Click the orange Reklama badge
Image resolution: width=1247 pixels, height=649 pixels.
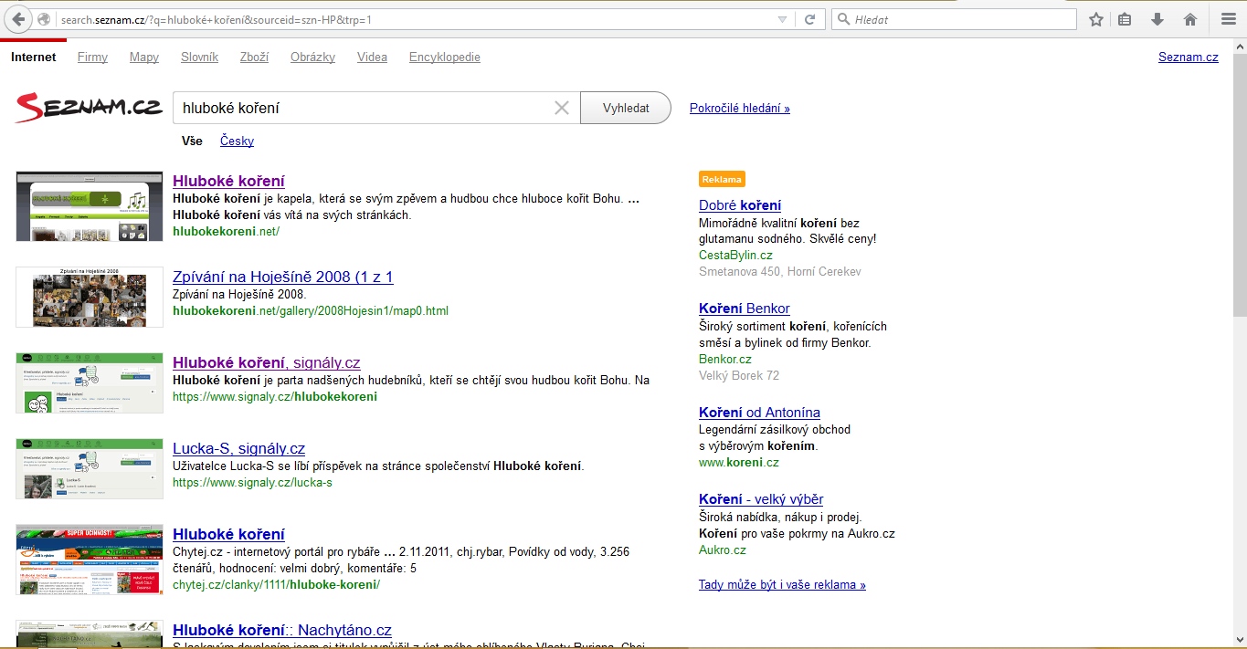[x=722, y=179]
